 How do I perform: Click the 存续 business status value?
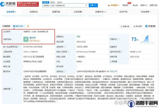78,37
